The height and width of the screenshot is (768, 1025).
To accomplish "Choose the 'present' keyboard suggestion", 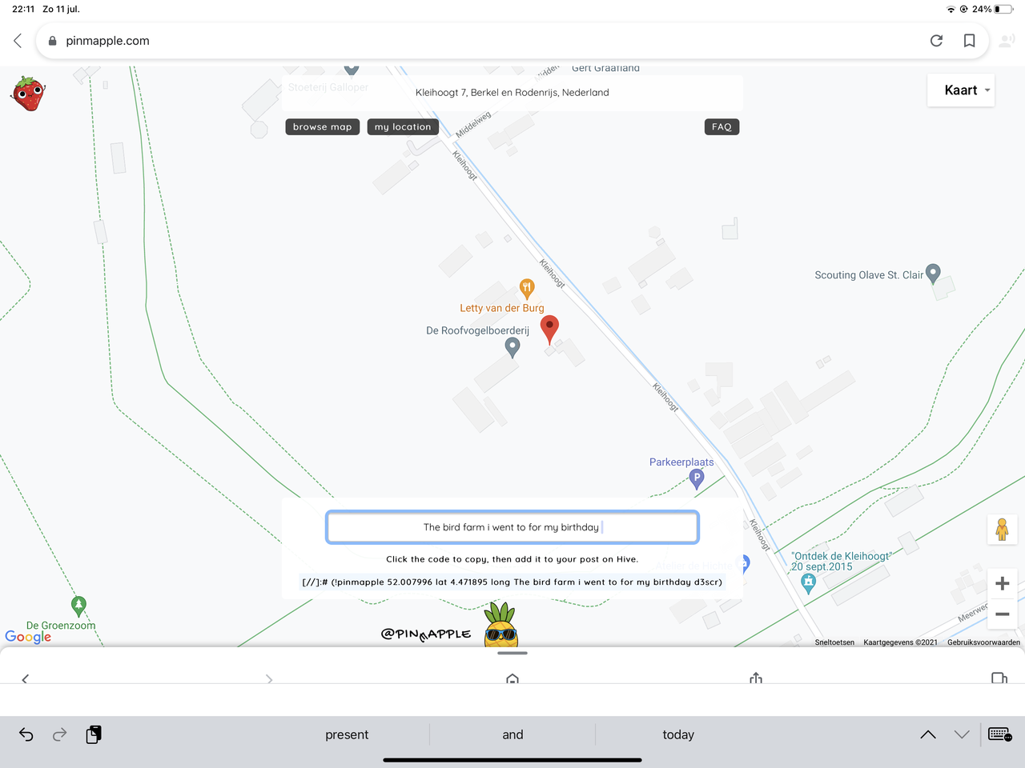I will coord(347,734).
